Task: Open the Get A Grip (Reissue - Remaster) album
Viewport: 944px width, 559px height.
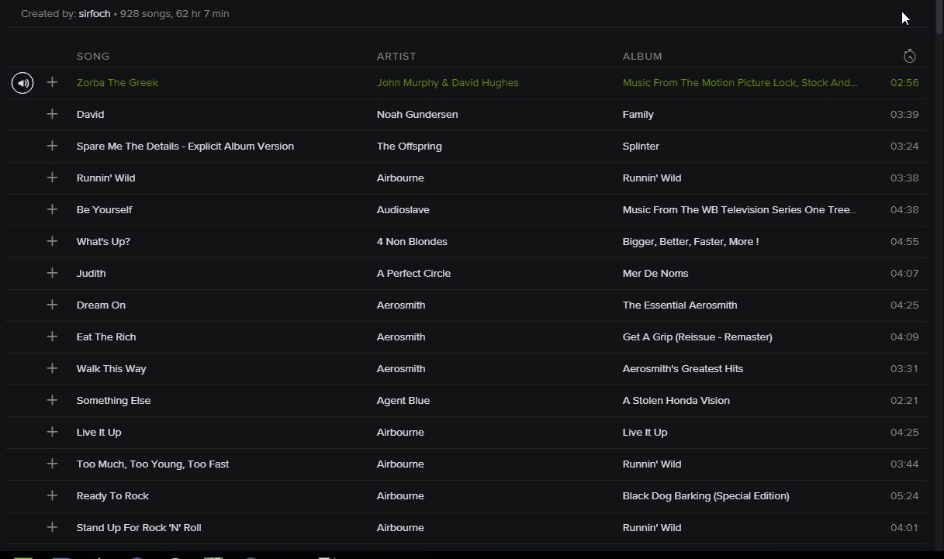Action: 697,336
